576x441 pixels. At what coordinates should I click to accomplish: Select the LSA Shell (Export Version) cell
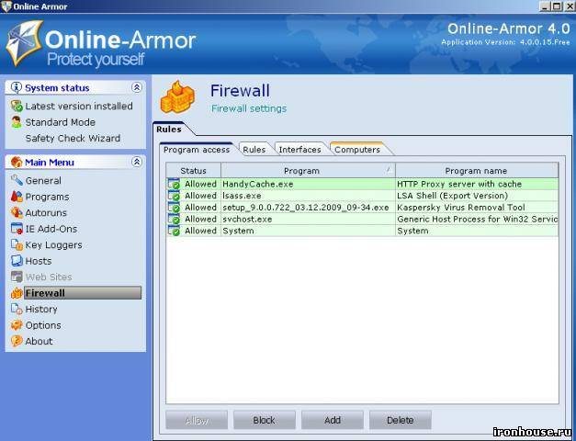pos(477,196)
